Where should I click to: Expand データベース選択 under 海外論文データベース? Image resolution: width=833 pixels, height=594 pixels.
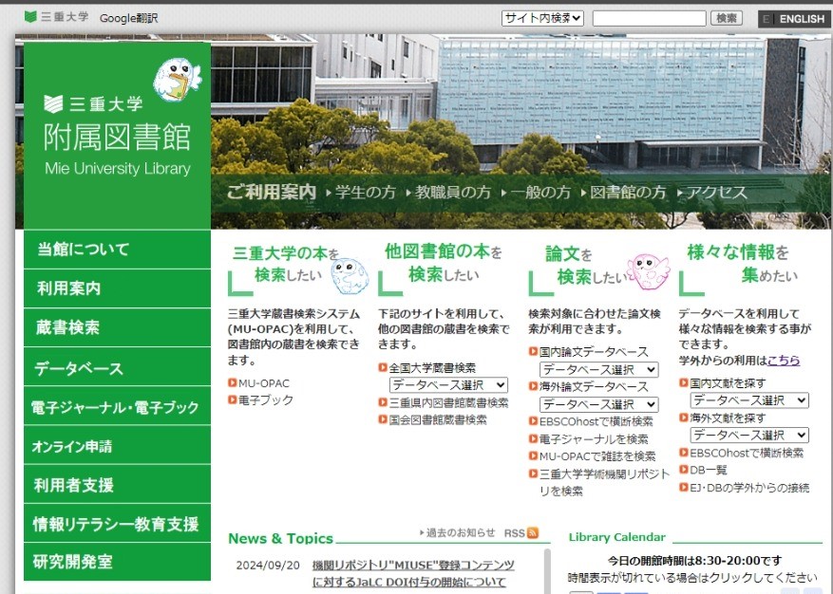598,404
